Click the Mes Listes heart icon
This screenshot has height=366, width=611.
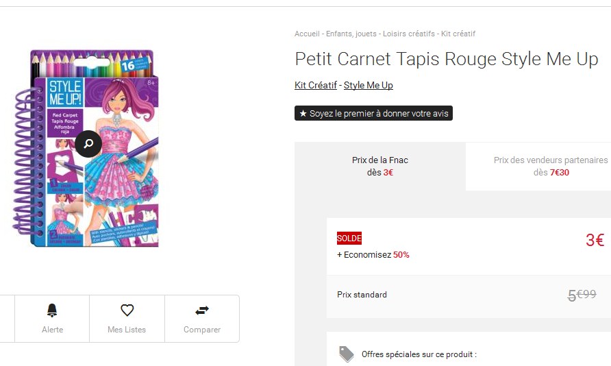click(x=127, y=310)
